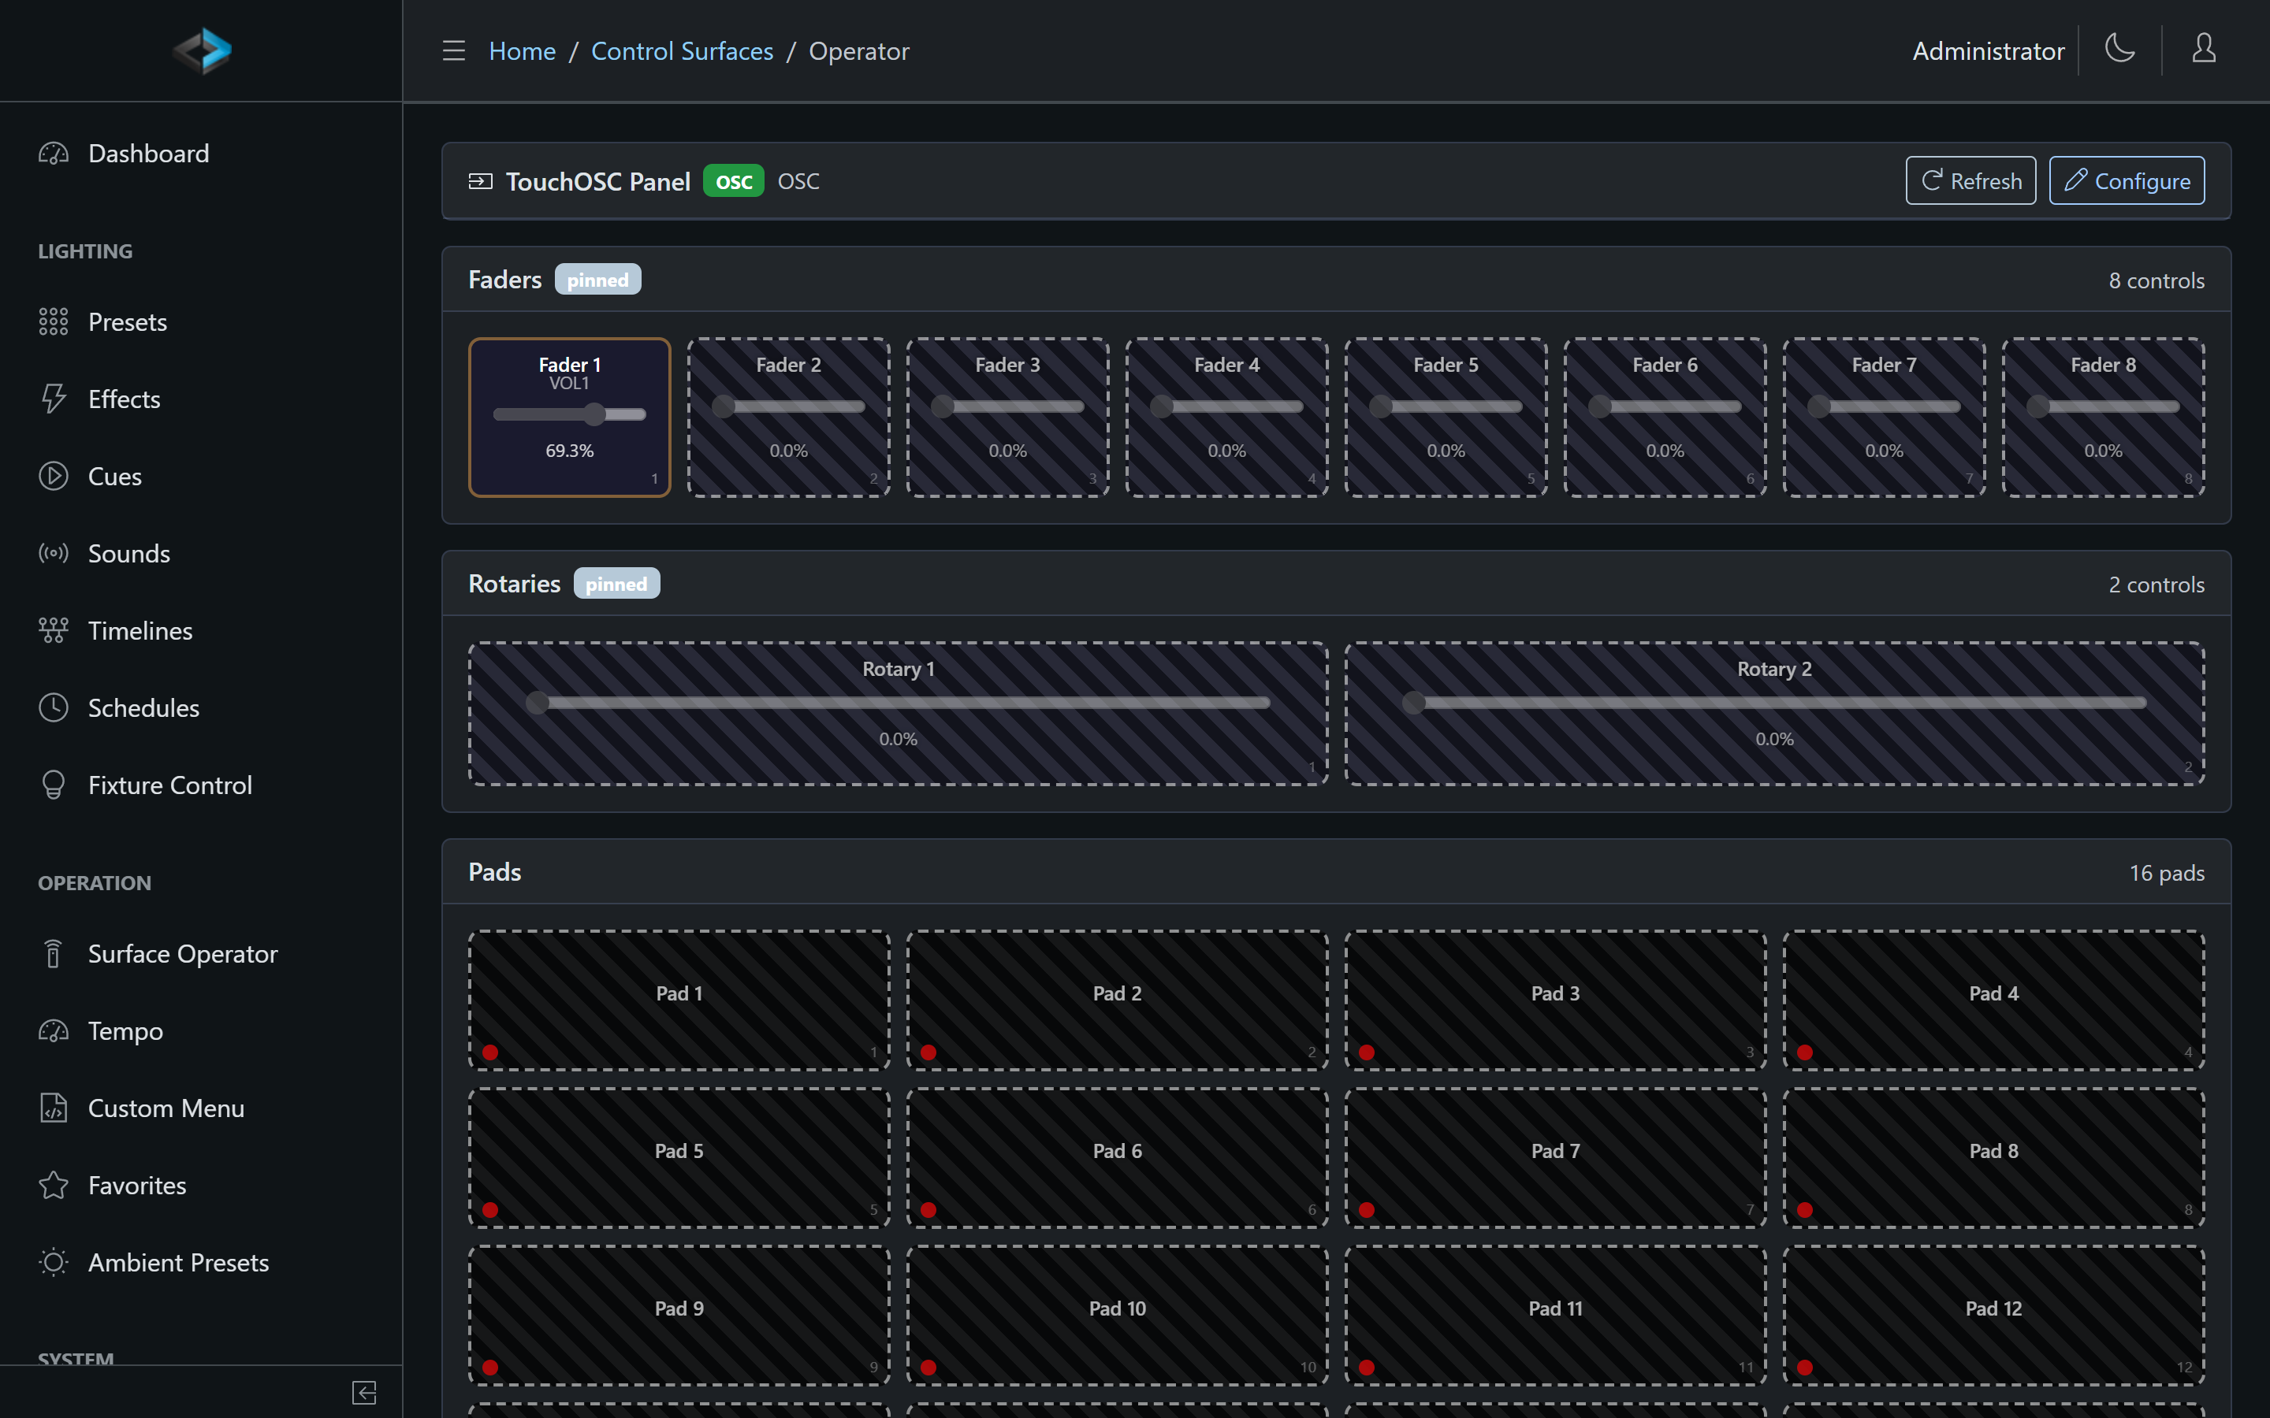Trigger Pad 10
The image size is (2270, 1418).
click(x=1117, y=1315)
